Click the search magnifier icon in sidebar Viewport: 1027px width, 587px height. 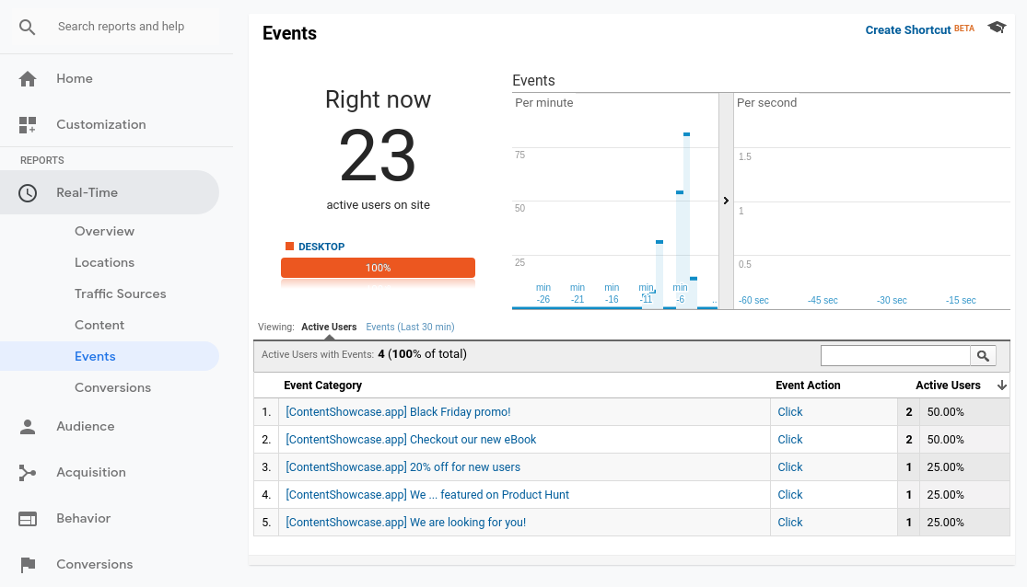click(x=28, y=28)
